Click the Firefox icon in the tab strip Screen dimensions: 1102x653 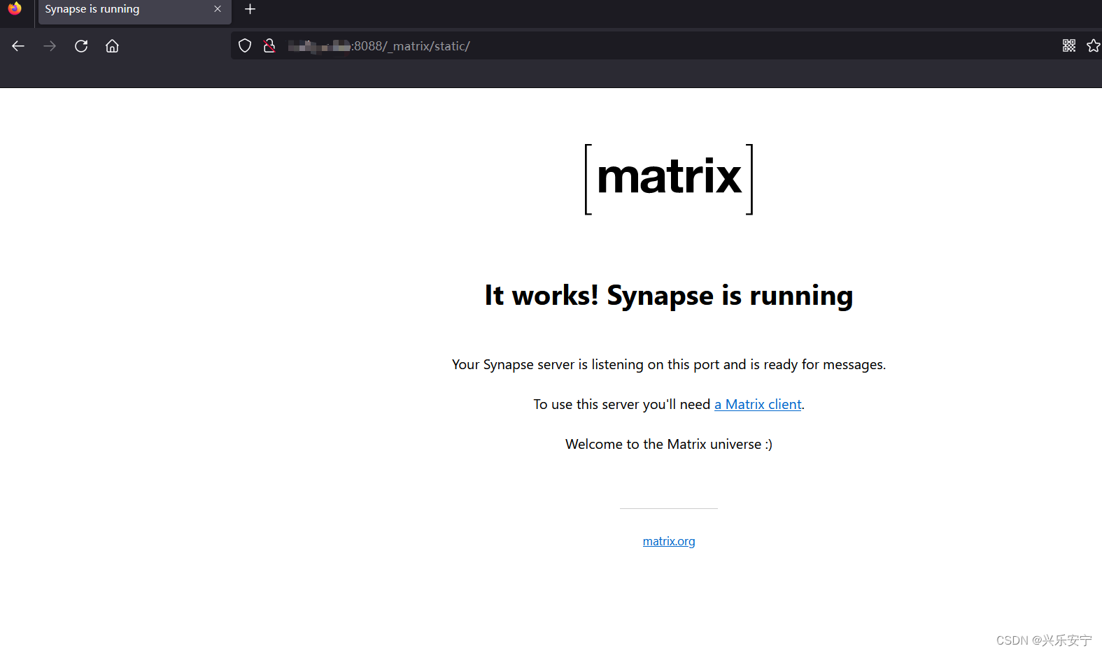tap(15, 8)
